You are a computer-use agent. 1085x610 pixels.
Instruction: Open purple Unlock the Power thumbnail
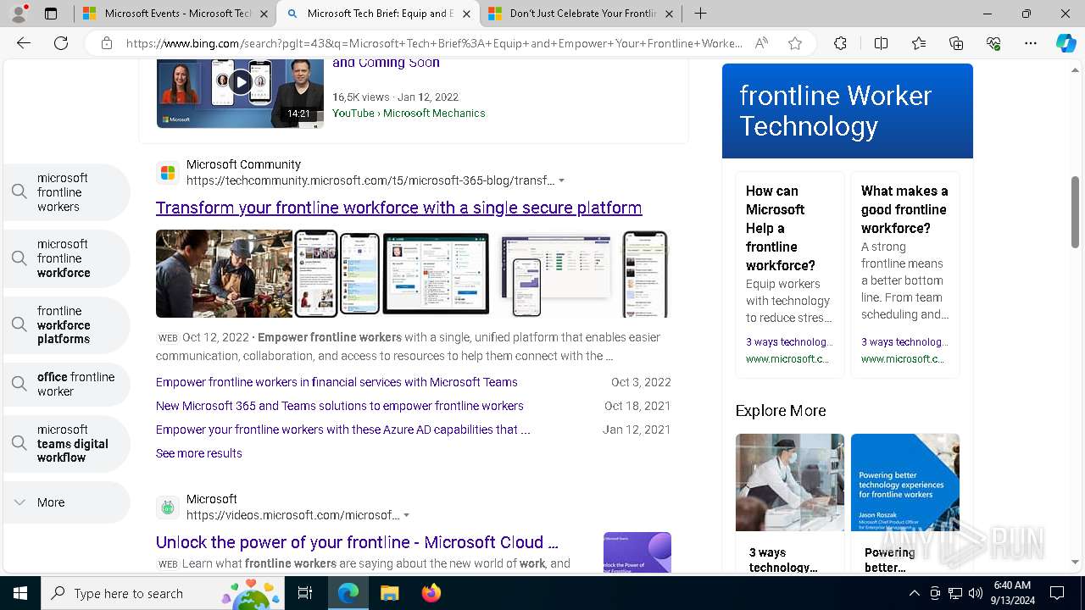click(637, 552)
